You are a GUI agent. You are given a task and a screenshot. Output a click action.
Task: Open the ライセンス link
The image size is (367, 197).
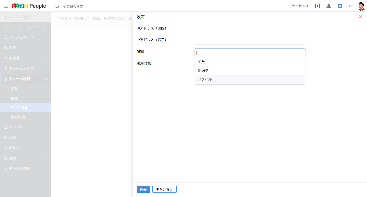300,6
